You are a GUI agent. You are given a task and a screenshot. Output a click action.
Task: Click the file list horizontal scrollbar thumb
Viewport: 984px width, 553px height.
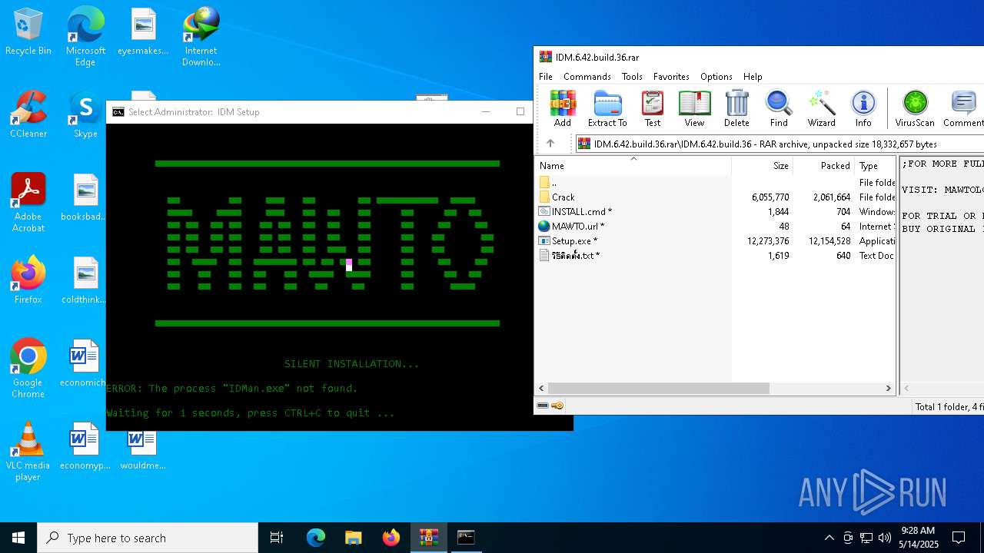(x=659, y=389)
